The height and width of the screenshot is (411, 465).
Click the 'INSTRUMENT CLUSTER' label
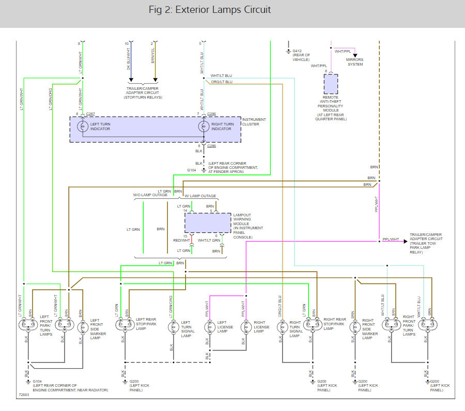coord(254,122)
